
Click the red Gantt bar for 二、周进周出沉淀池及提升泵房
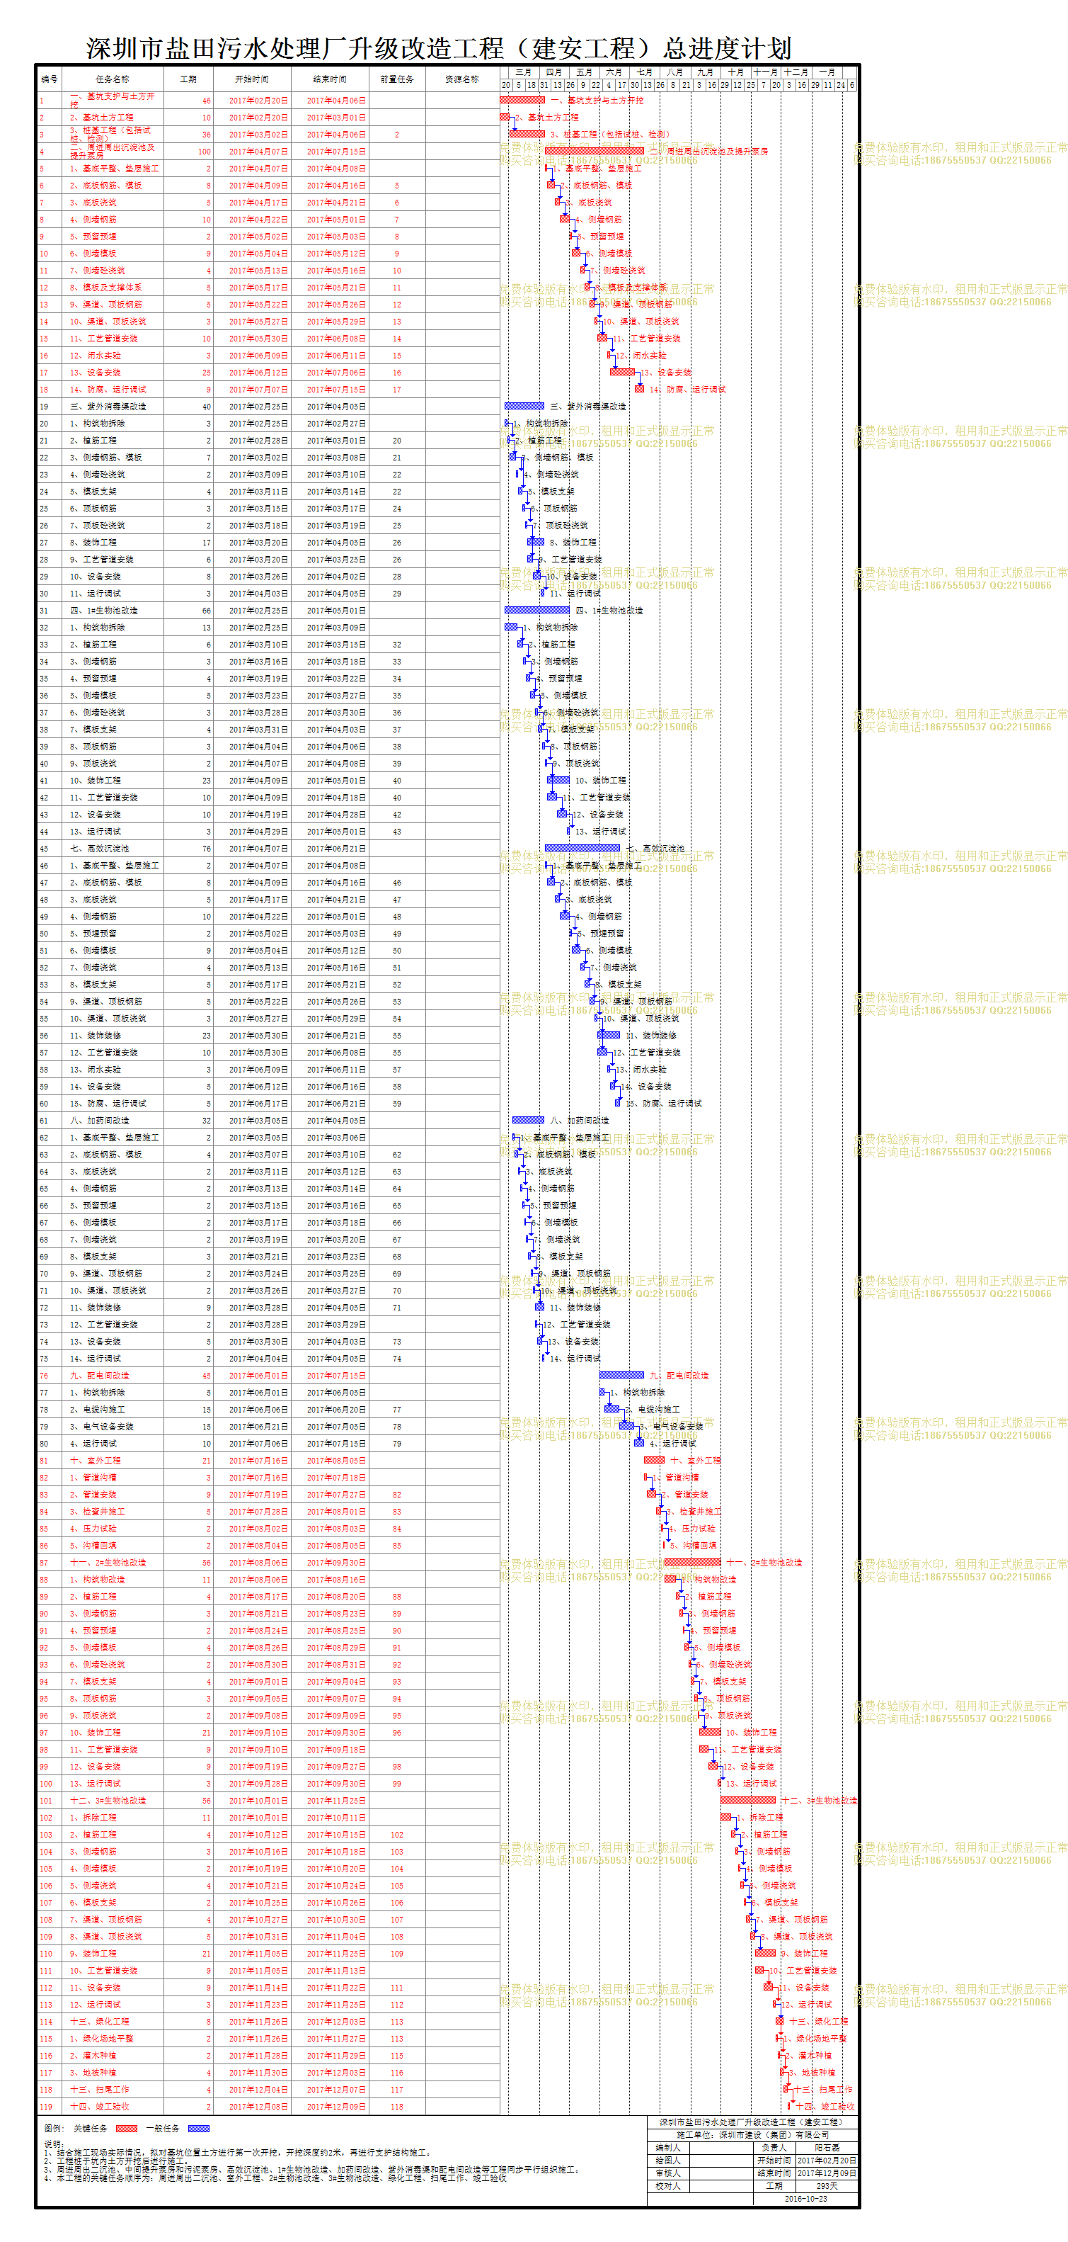click(x=594, y=152)
